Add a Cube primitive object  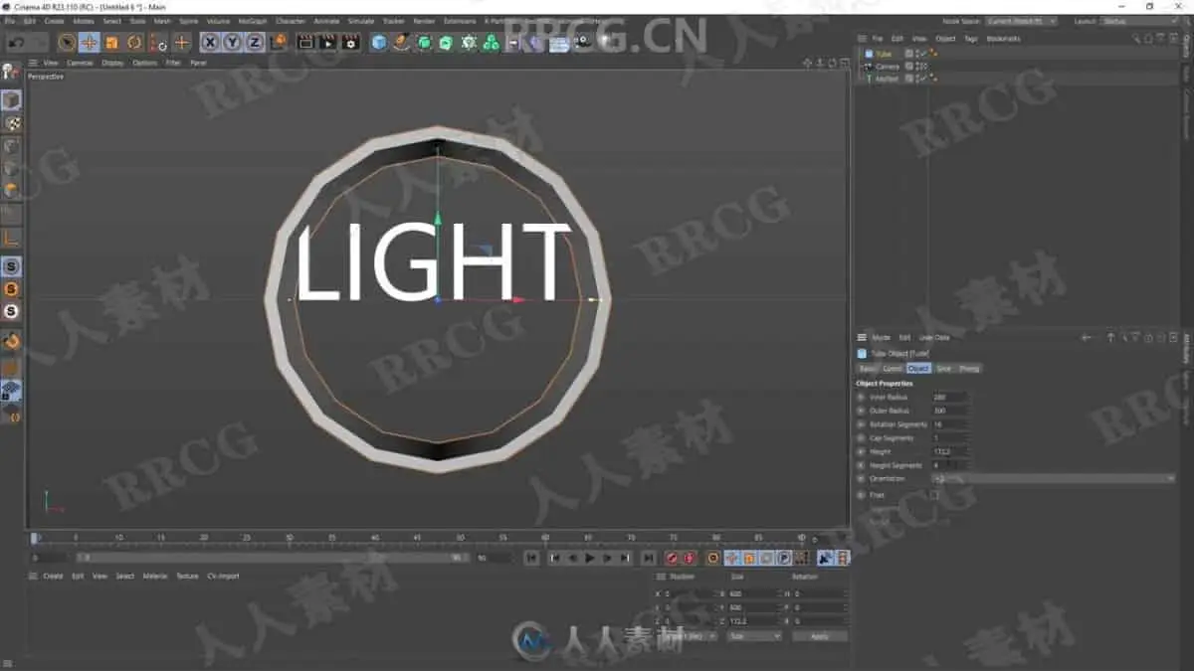(x=379, y=42)
